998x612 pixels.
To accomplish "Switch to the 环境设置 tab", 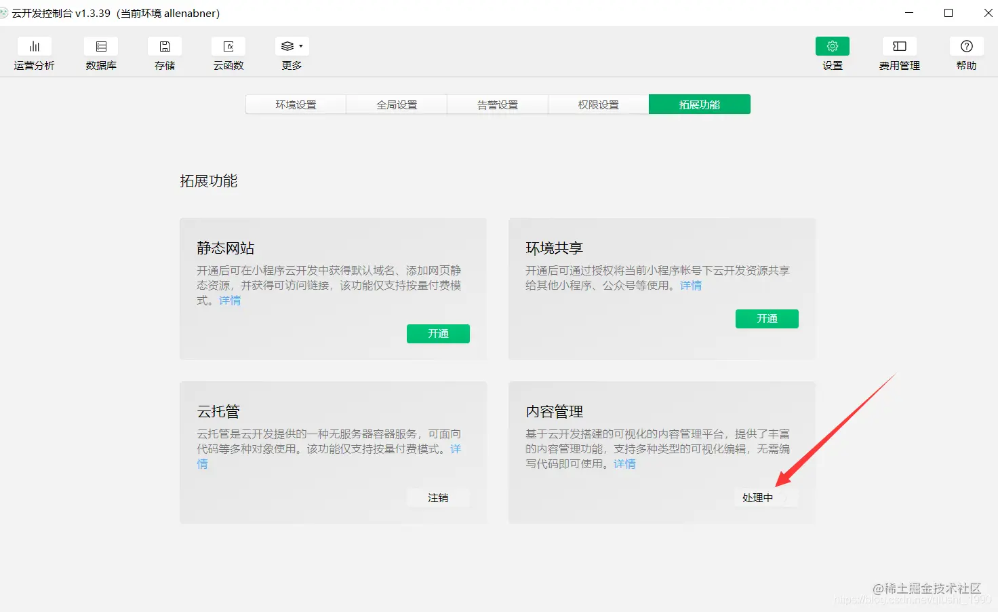I will [x=296, y=104].
